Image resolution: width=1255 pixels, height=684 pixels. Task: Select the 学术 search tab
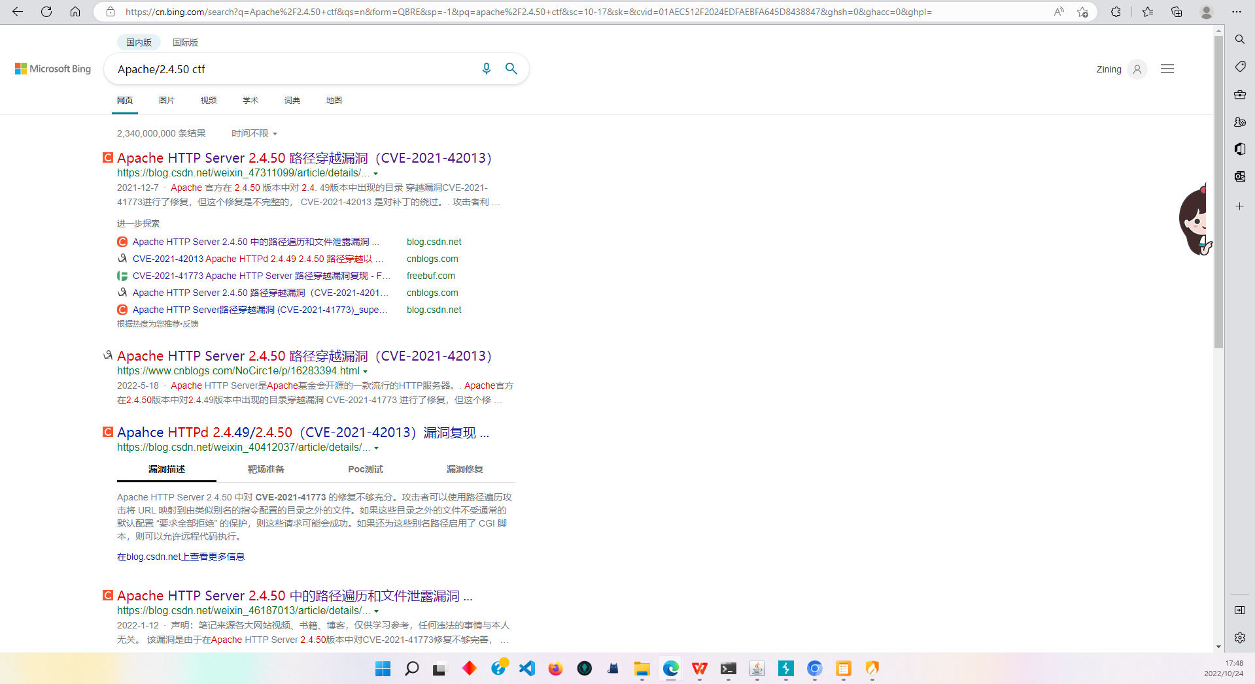(250, 100)
